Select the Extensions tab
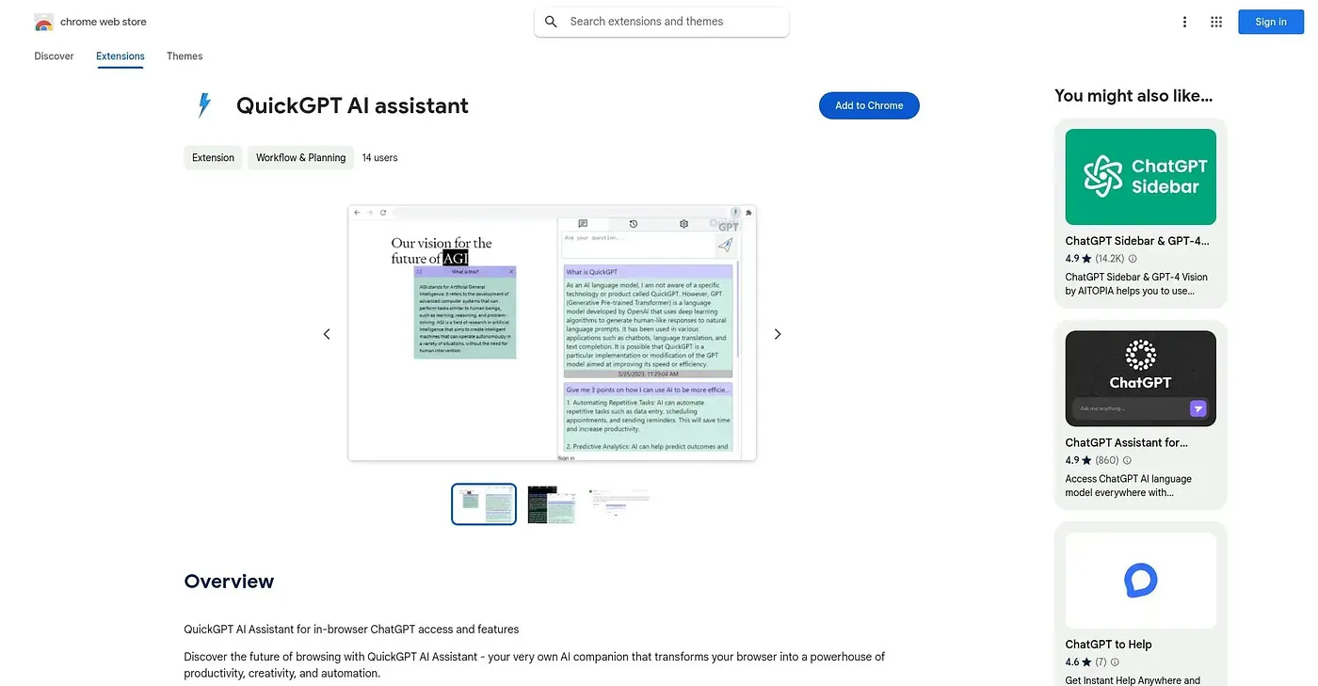 point(121,56)
